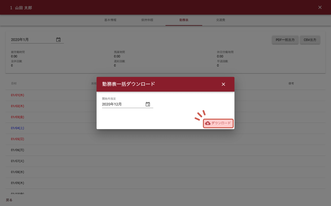Close the 山田 太郎 employee panel
Viewport: 331px width, 206px height.
click(x=320, y=7)
